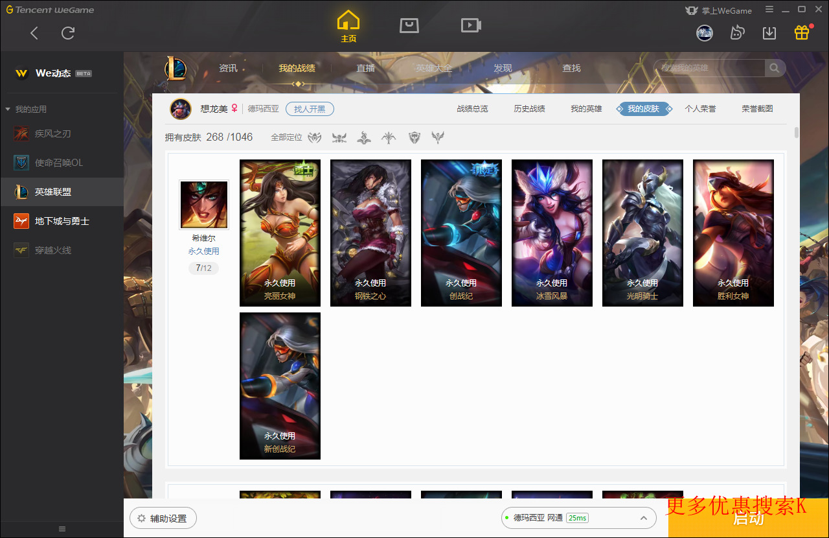Screen dimensions: 829x538
Task: Click the hero search input field
Action: (x=710, y=68)
